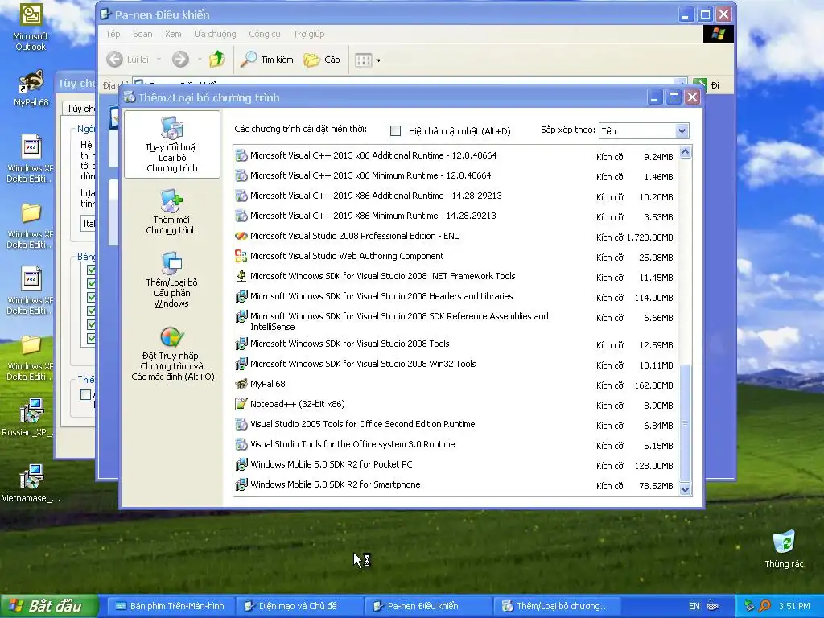Viewport: 824px width, 618px height.
Task: Click the program list scrollbar thumb
Action: 685,423
